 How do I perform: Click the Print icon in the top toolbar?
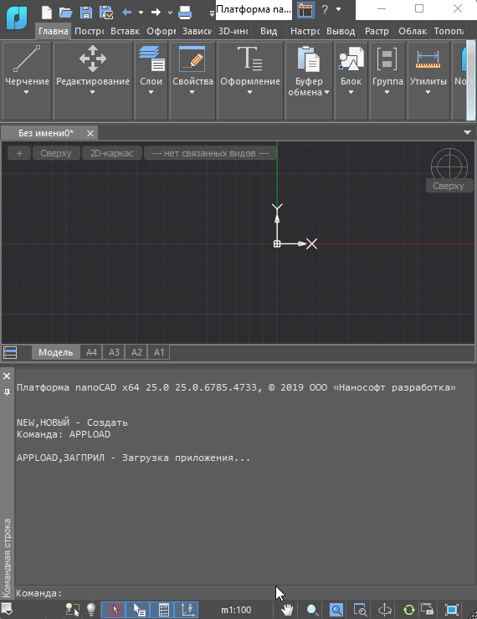[x=185, y=13]
